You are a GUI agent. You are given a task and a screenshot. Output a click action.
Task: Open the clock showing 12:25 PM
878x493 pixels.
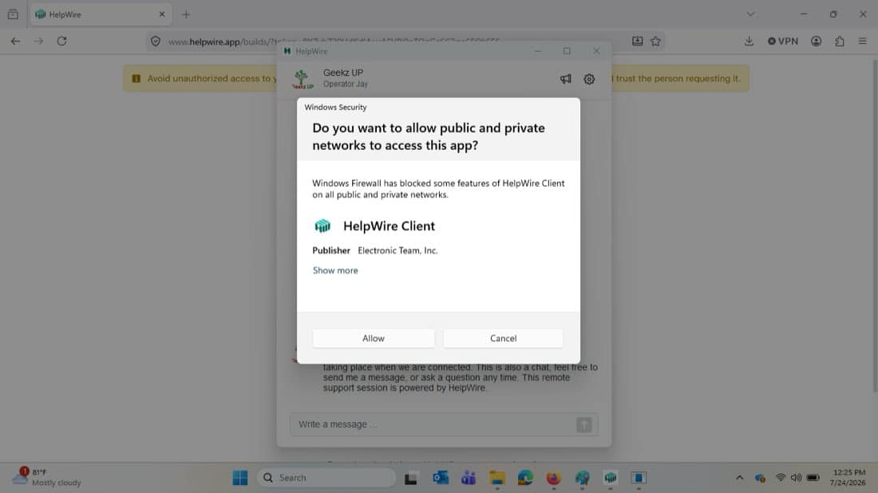(848, 477)
